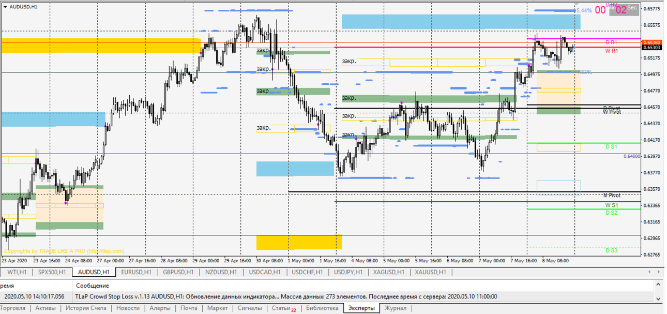Switch to the Сигналы tab
The image size is (667, 314).
click(x=250, y=308)
